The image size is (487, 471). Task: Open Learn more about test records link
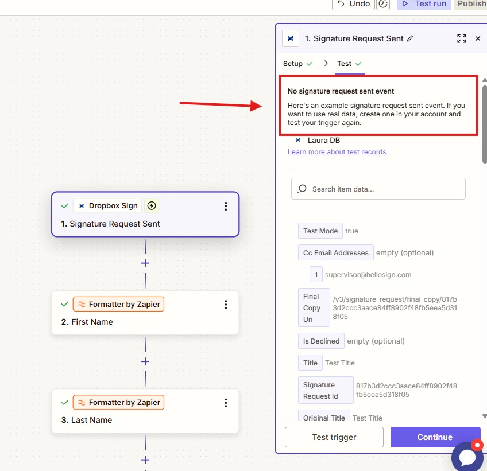click(x=337, y=152)
